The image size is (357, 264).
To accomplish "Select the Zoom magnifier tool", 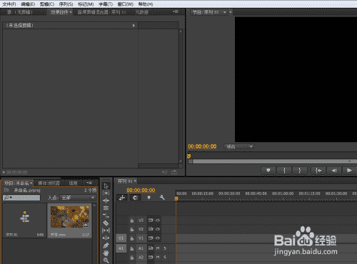I will click(106, 260).
